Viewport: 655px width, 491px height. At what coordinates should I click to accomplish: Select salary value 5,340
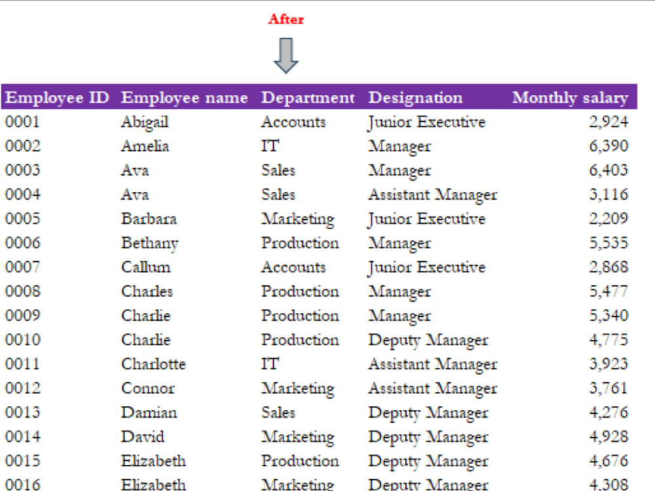(x=608, y=316)
